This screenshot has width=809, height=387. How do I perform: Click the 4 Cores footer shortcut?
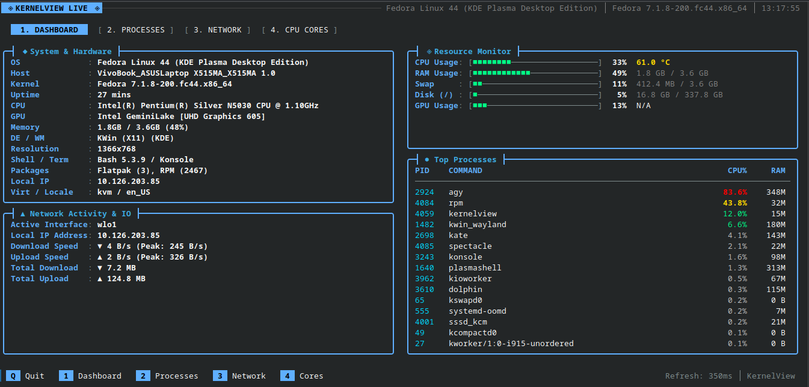pyautogui.click(x=302, y=376)
